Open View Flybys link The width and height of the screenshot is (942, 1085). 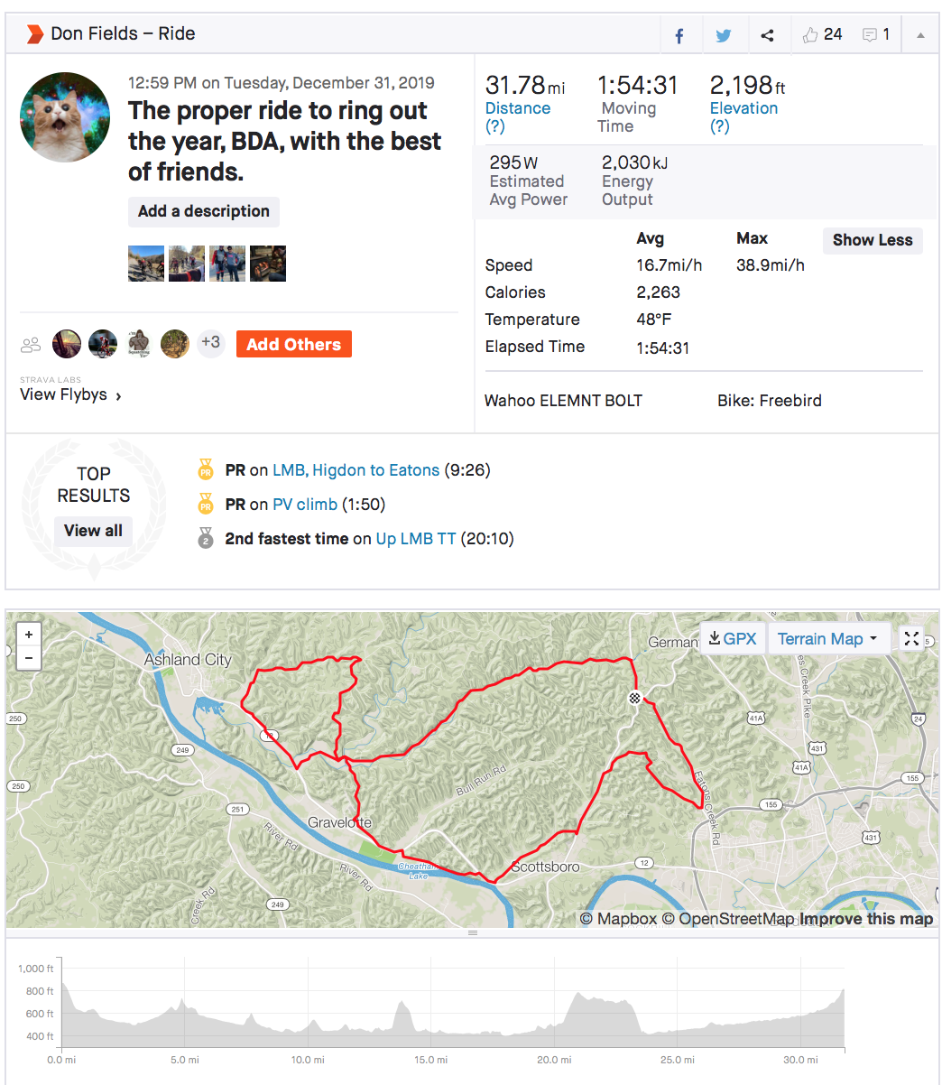click(x=70, y=394)
